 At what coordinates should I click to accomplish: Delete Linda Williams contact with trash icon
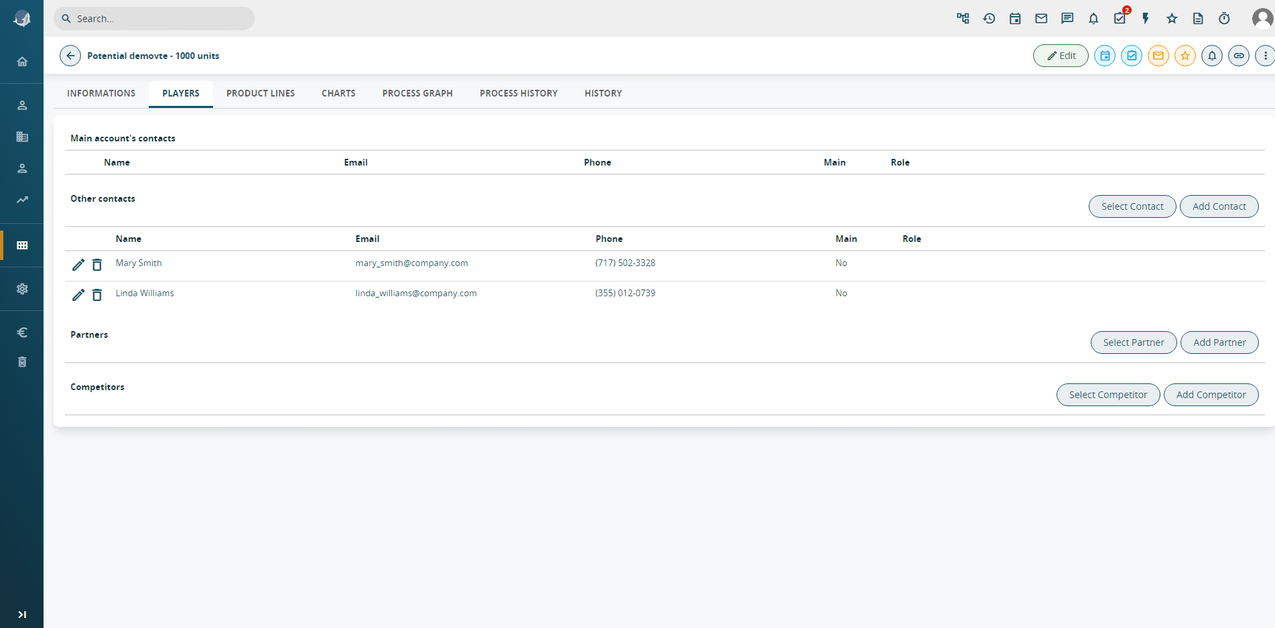click(x=97, y=295)
